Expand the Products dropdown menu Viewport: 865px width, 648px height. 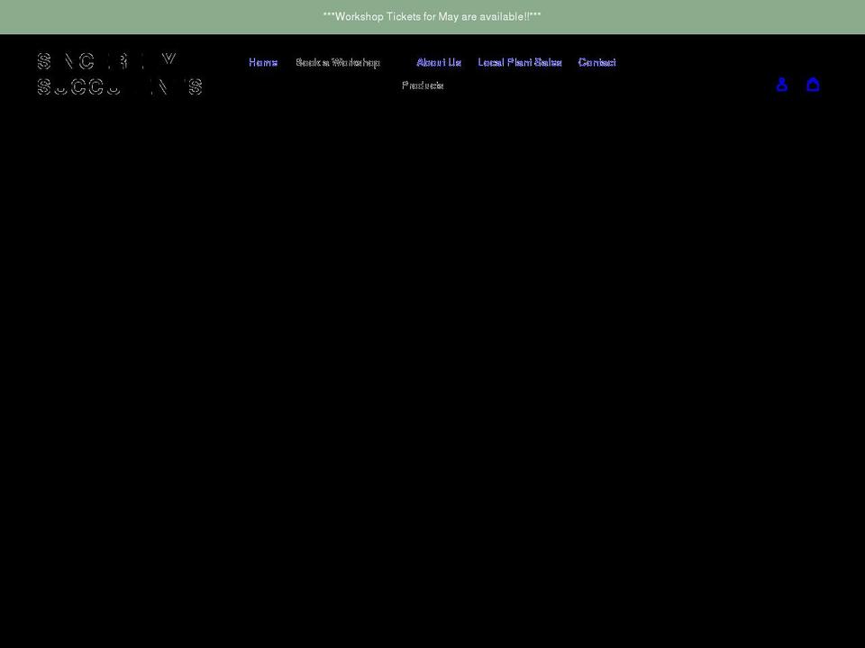(423, 85)
